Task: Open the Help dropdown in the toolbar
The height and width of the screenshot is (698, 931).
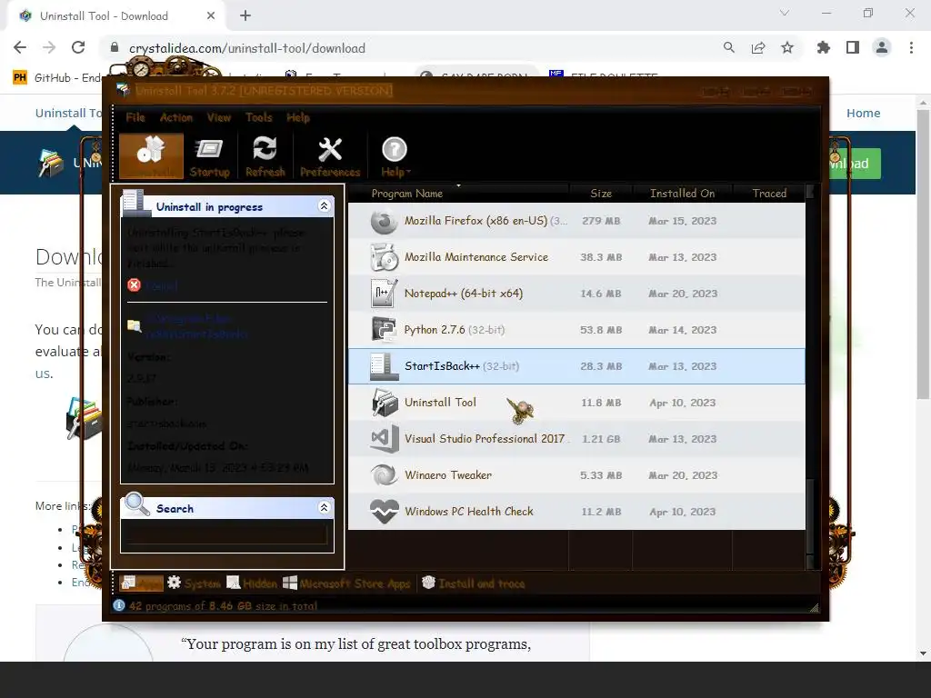Action: pyautogui.click(x=395, y=156)
